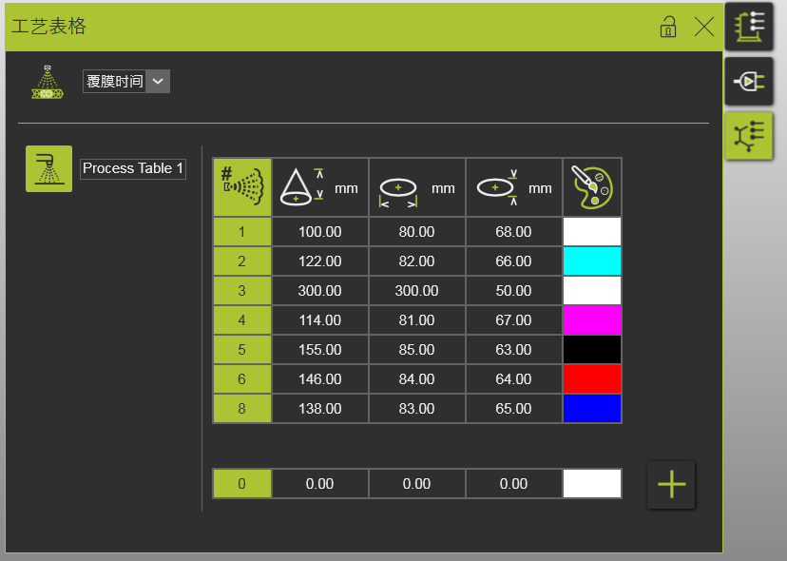787x561 pixels.
Task: Select row number 4 in the process table
Action: point(241,320)
